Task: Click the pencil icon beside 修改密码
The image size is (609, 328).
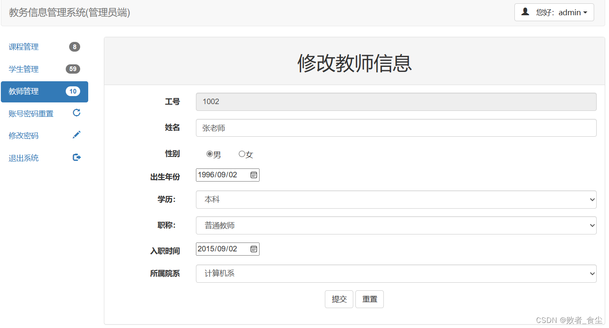Action: 77,135
